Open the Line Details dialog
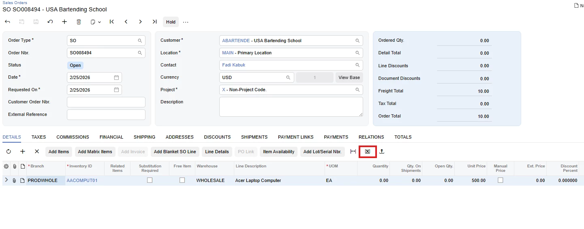 [217, 152]
